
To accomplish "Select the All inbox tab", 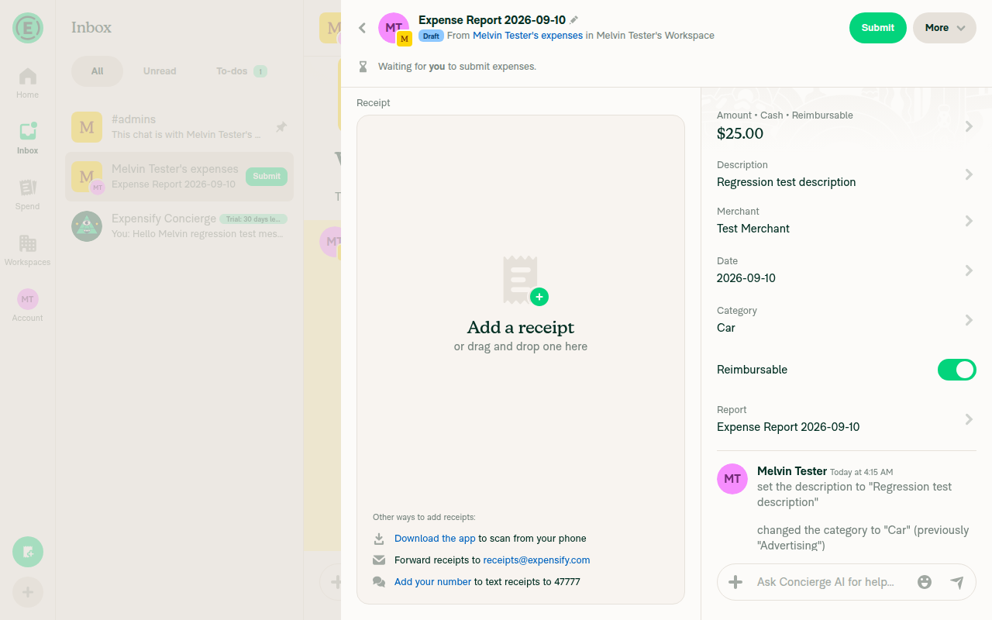I will [x=97, y=71].
